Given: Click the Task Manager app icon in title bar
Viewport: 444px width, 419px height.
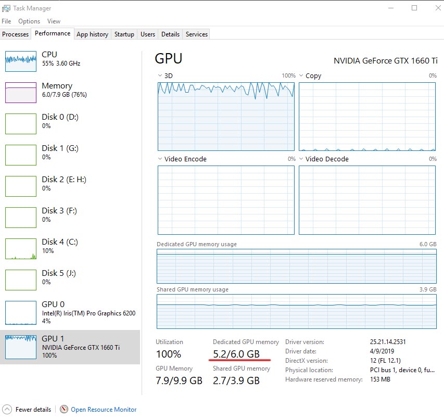Looking at the screenshot, I should click(x=6, y=8).
